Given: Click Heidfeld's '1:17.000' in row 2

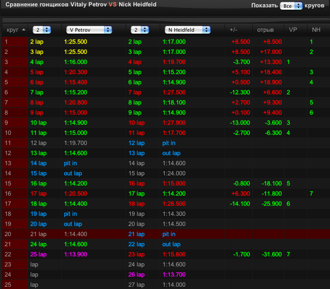Looking at the screenshot, I should click(x=174, y=52).
